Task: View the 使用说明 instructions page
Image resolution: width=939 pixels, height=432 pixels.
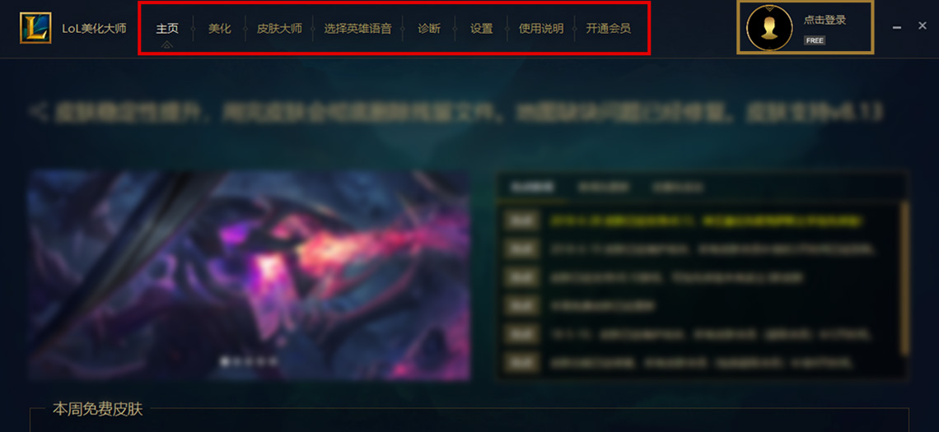Action: tap(541, 29)
